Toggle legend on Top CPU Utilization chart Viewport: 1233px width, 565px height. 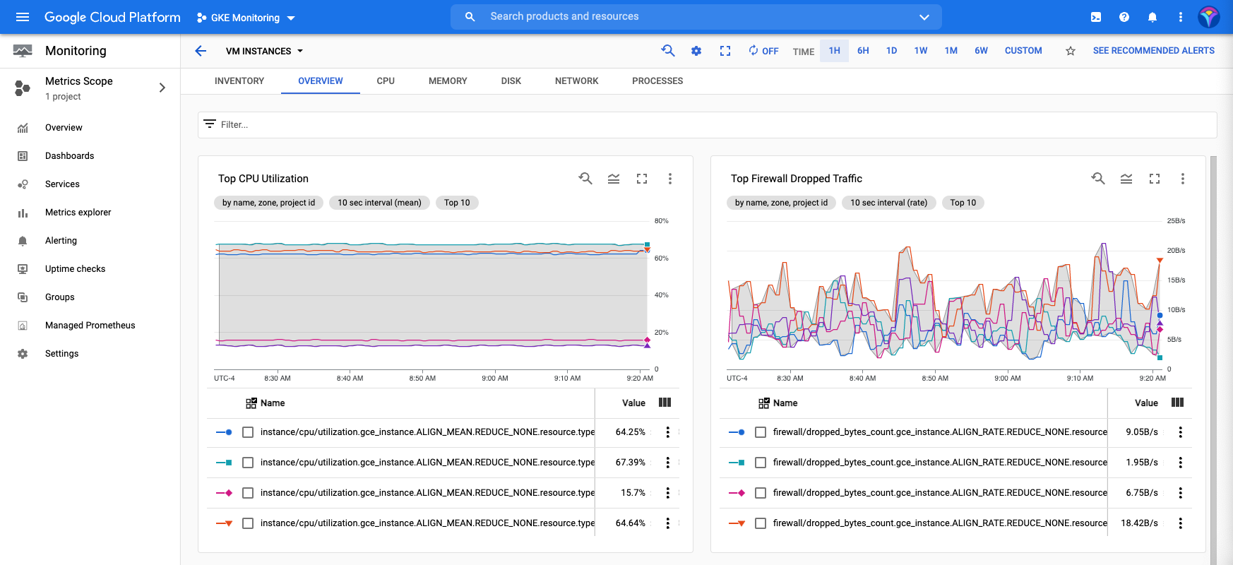point(614,179)
